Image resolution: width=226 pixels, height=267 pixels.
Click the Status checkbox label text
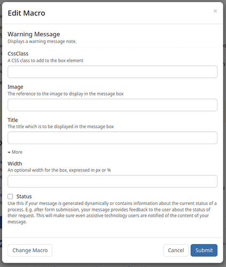click(x=24, y=197)
